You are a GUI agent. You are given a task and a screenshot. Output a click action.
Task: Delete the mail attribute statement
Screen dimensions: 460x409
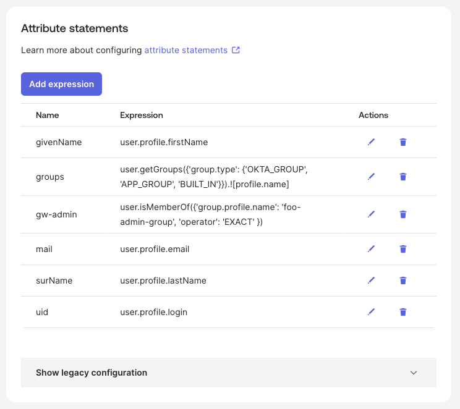403,249
